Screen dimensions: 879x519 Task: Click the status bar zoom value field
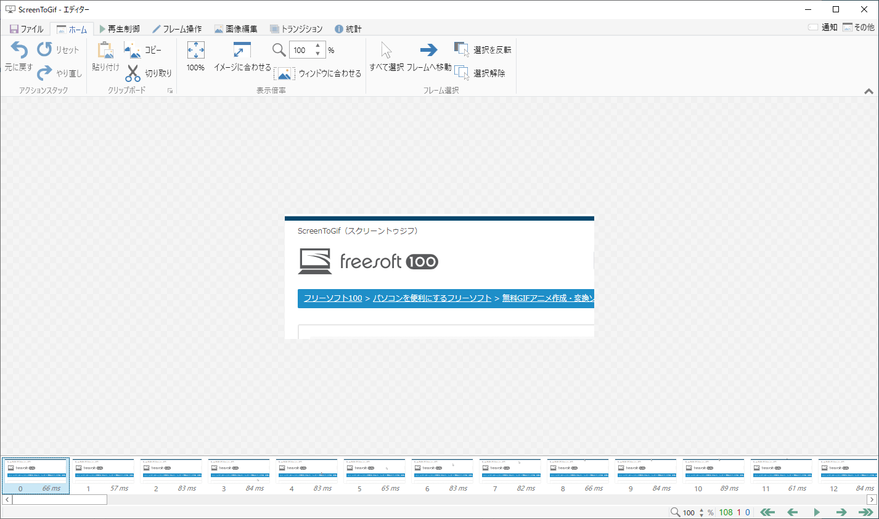coord(690,512)
